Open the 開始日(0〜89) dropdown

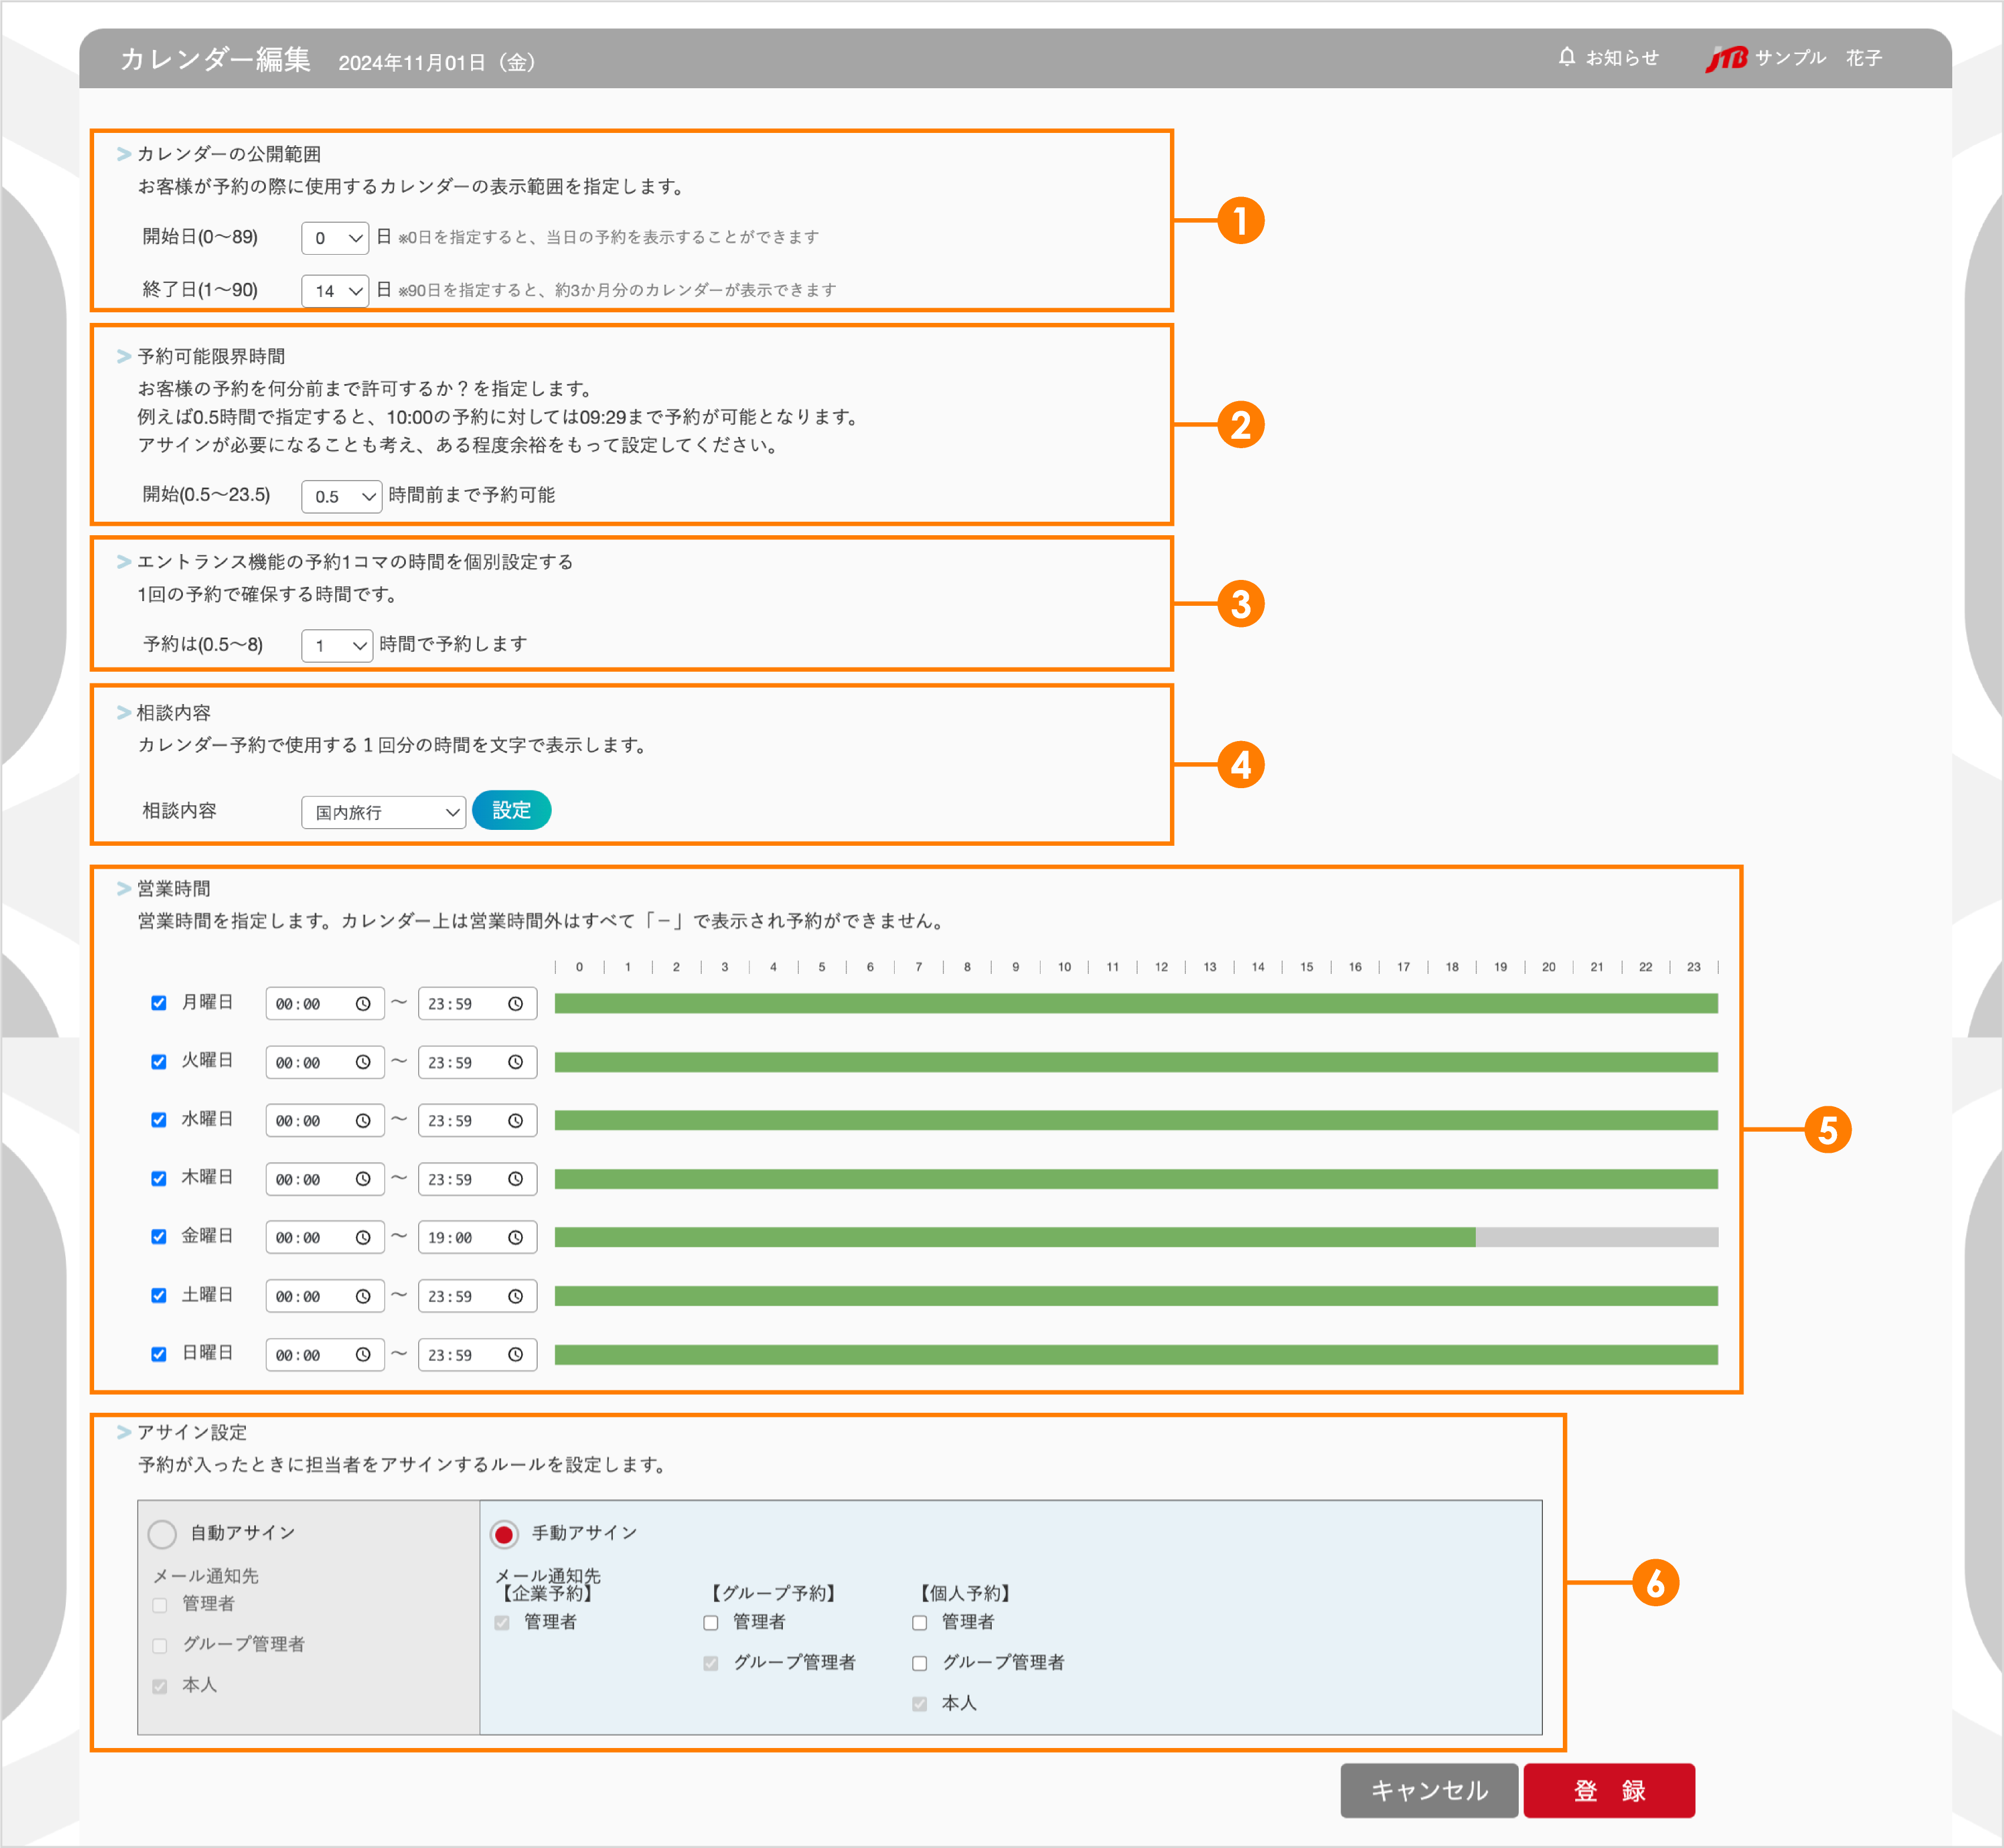(335, 238)
